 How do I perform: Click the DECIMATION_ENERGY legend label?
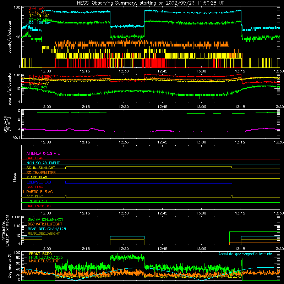click(x=45, y=219)
